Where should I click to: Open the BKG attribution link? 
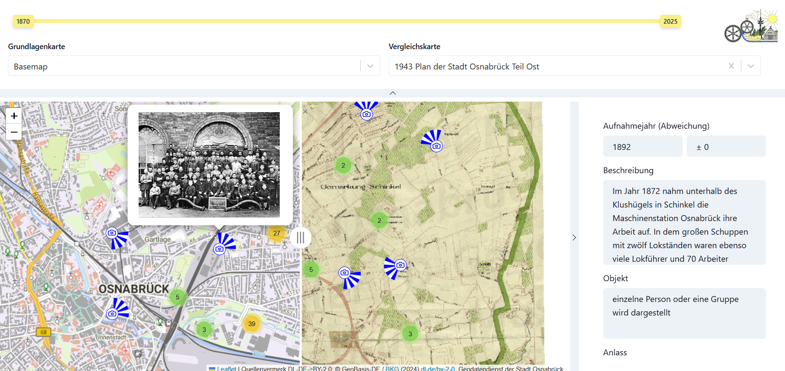[392, 368]
